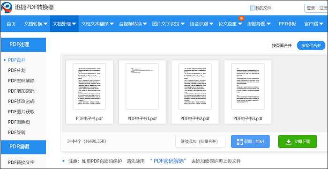This screenshot has height=169, width=328.
Task: Click 继续添加（批量合并）button
Action: coord(200,141)
